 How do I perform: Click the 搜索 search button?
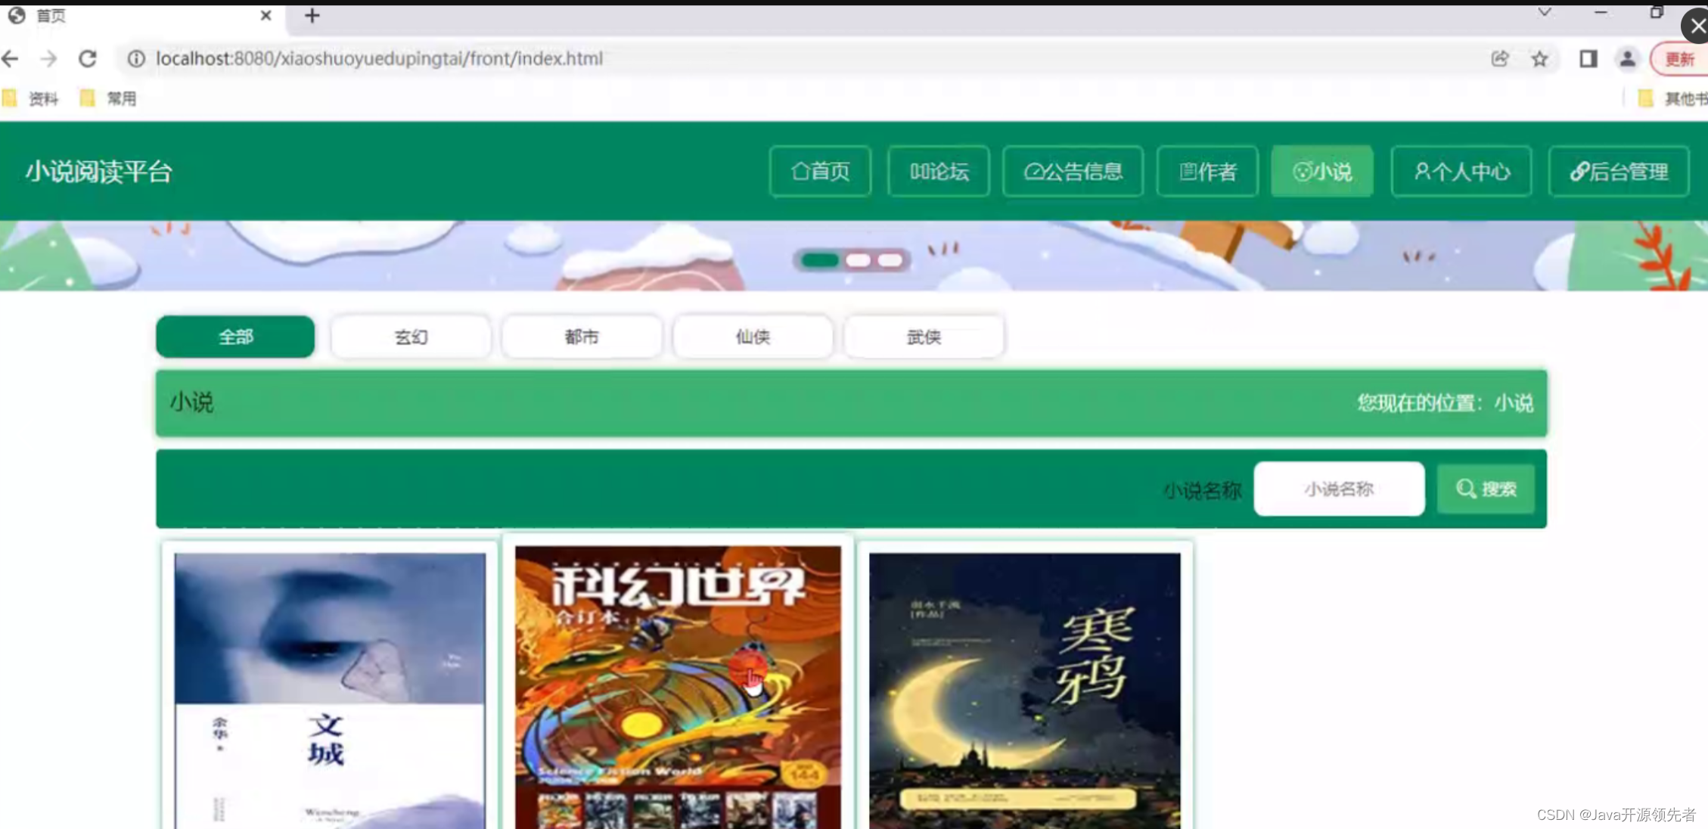[x=1486, y=489]
